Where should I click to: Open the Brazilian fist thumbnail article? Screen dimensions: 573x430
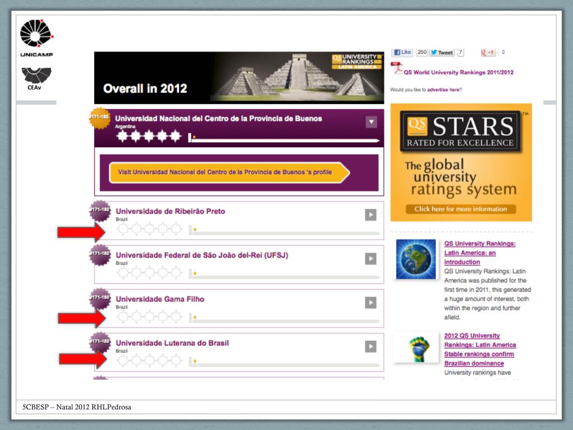tap(416, 347)
